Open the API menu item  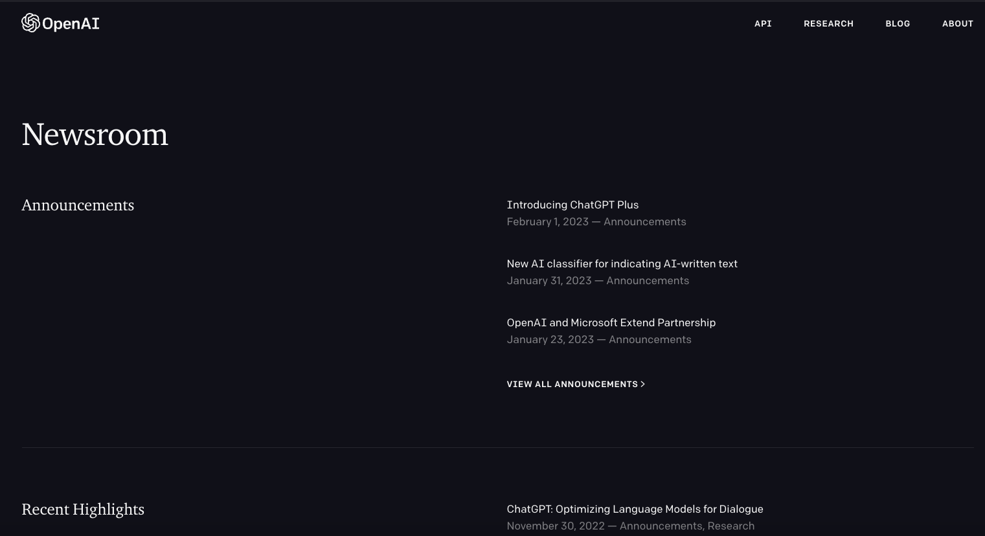click(763, 23)
